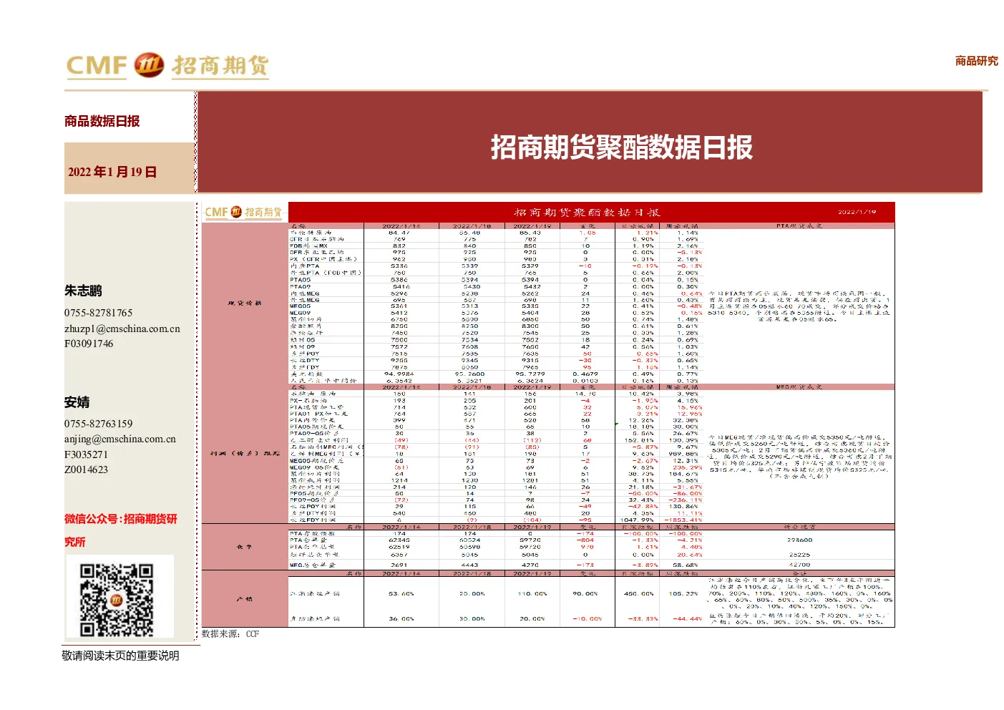The height and width of the screenshot is (710, 1004).
Task: Open email link zhuzp1@cmschina.com.cn
Action: (x=122, y=329)
